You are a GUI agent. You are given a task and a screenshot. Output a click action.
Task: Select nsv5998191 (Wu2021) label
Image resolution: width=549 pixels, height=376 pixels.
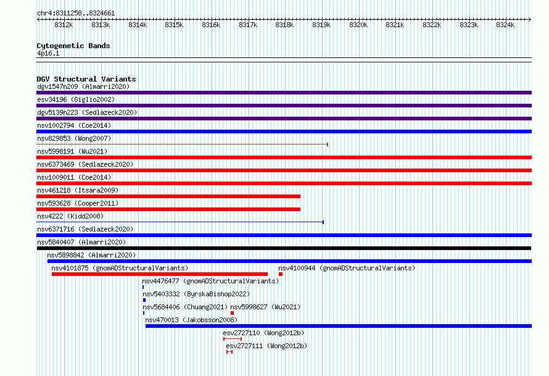point(72,151)
